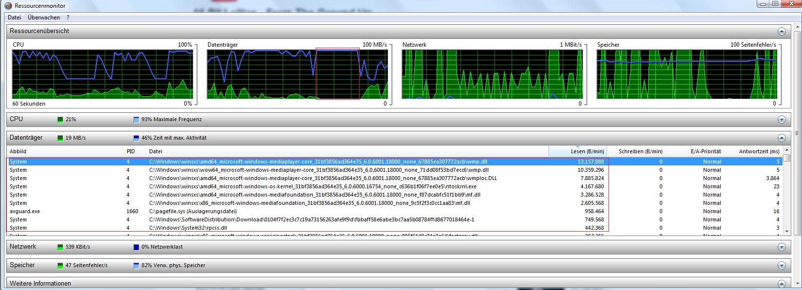This screenshot has height=290, width=802.
Task: Sort by E/A-Priorität column header
Action: pos(695,151)
